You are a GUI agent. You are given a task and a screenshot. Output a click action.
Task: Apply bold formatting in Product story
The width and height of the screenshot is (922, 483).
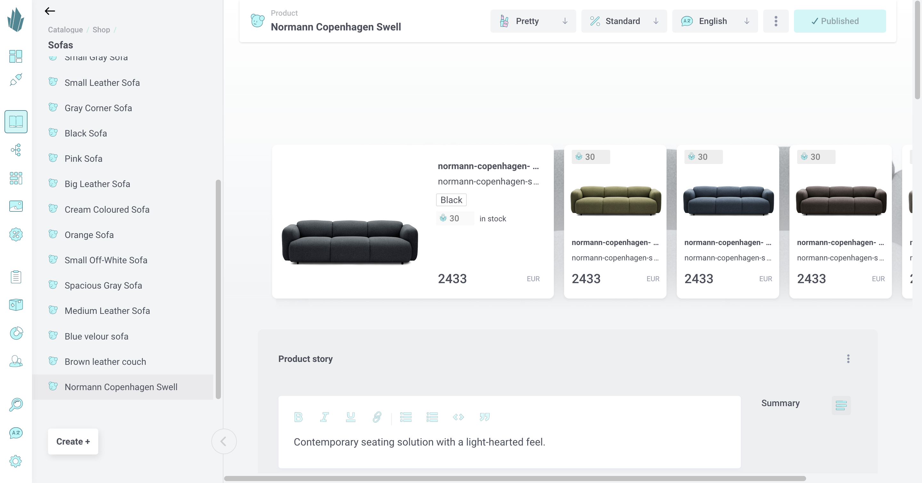[298, 417]
